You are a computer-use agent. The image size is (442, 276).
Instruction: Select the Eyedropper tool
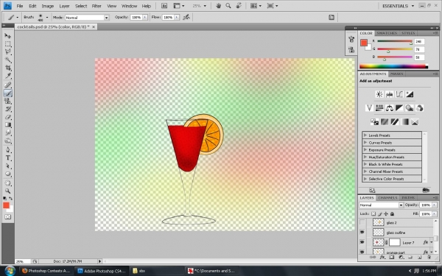point(8,76)
